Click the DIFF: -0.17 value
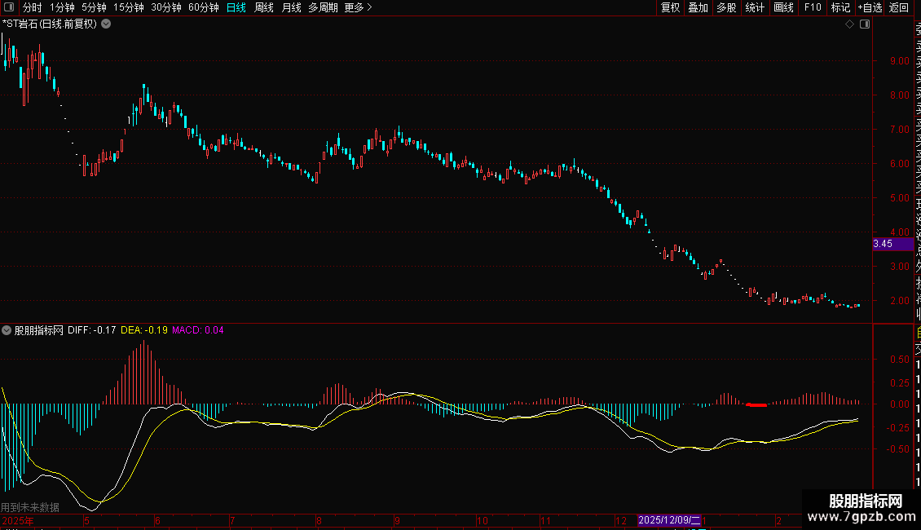 tap(91, 330)
